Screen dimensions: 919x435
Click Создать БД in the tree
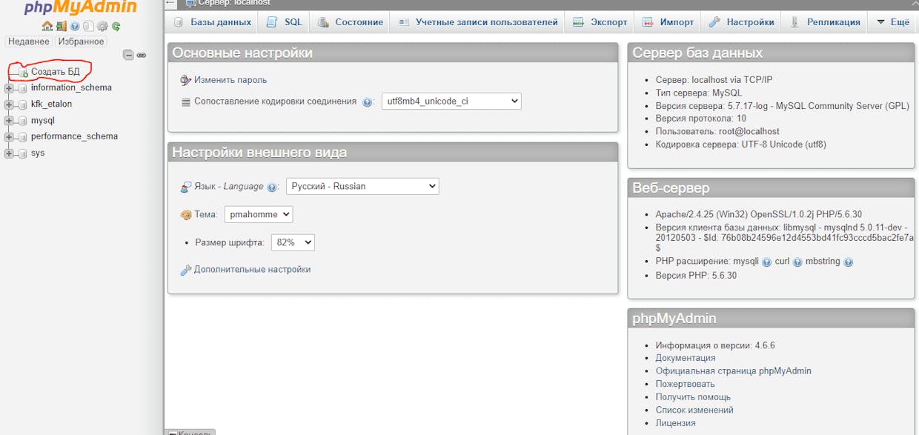[x=55, y=72]
